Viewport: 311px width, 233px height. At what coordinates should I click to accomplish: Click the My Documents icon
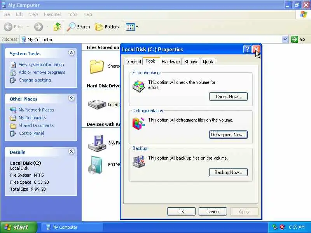(13, 118)
